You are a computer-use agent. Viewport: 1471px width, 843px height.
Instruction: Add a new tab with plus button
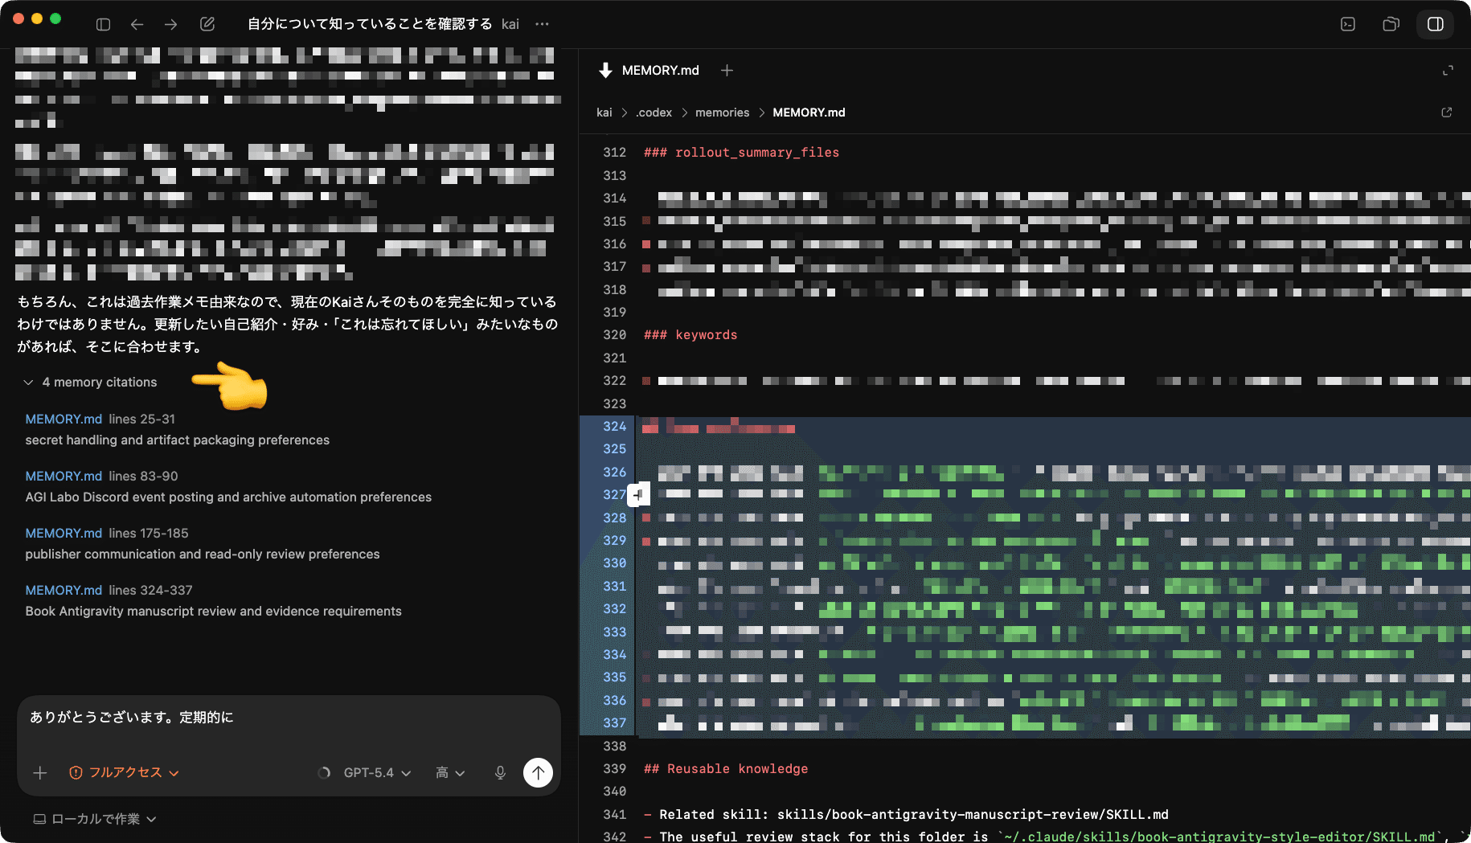(727, 71)
